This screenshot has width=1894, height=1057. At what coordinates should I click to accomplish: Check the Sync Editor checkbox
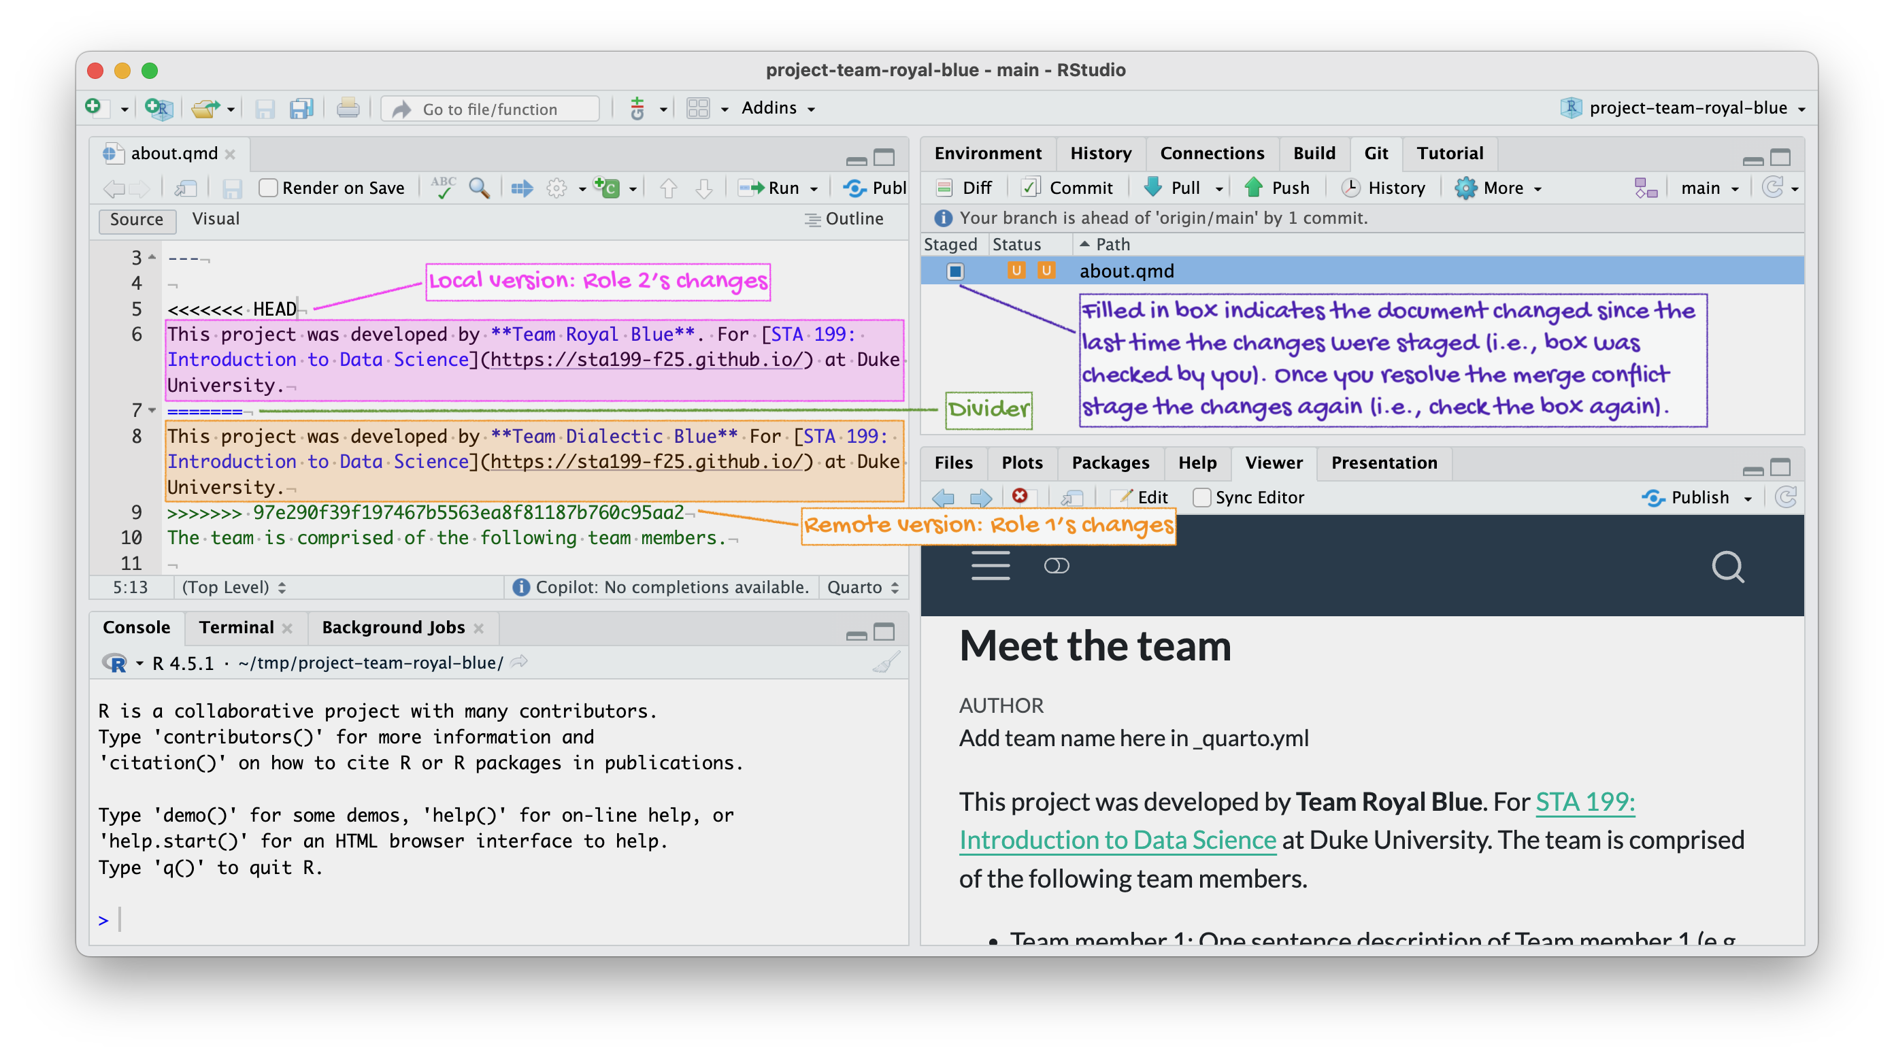1201,498
